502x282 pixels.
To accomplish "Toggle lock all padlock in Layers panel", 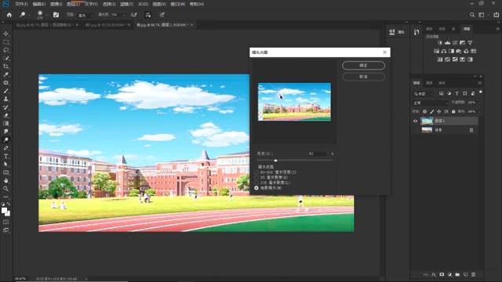I will (453, 111).
